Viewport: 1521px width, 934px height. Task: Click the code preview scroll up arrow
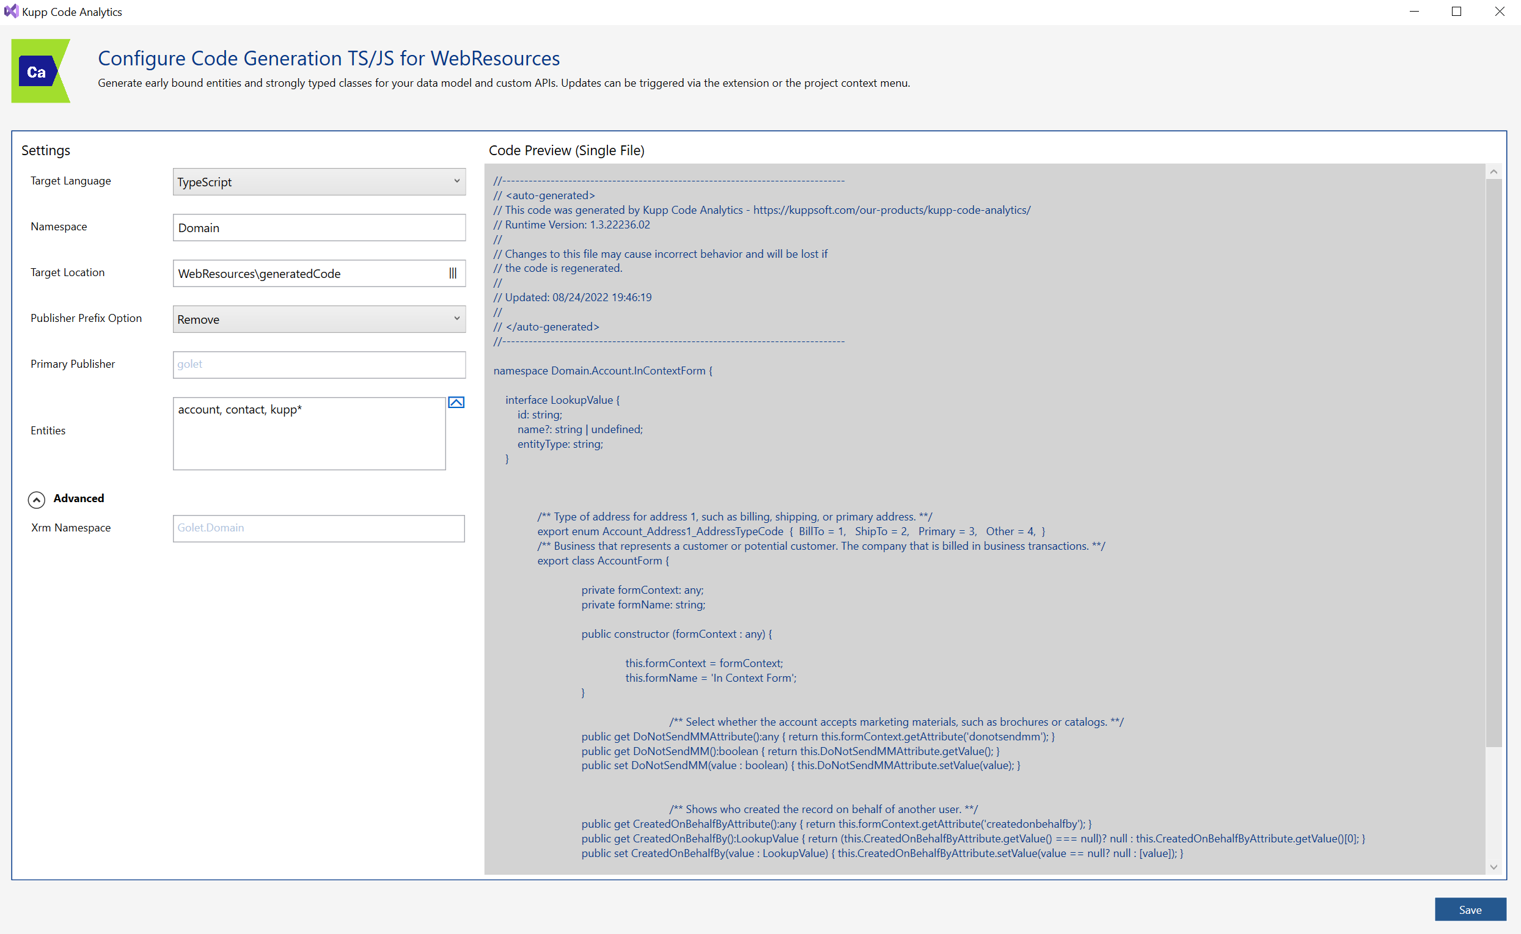point(1494,172)
